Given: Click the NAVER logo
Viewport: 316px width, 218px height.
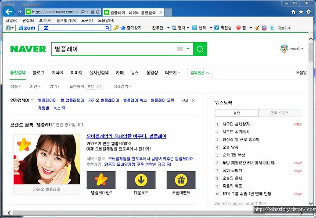Looking at the screenshot, I should tap(28, 49).
